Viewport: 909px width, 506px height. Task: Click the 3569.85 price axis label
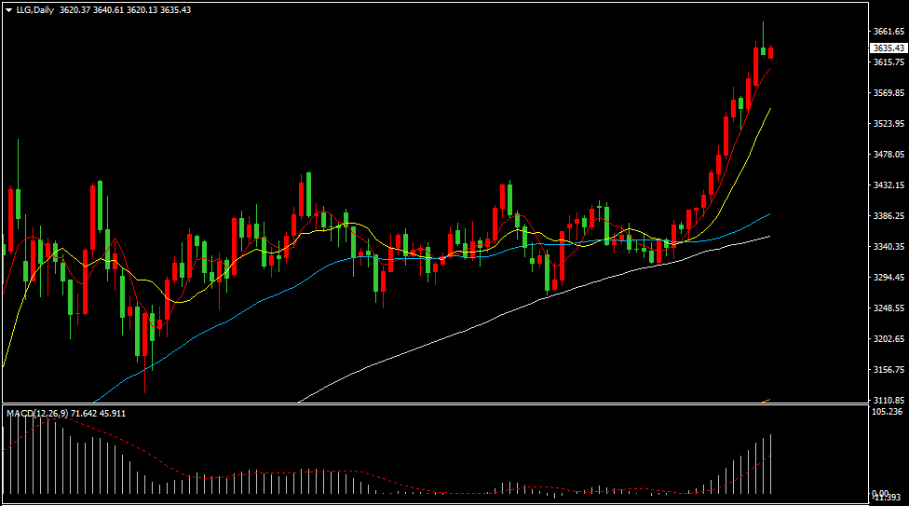(889, 93)
